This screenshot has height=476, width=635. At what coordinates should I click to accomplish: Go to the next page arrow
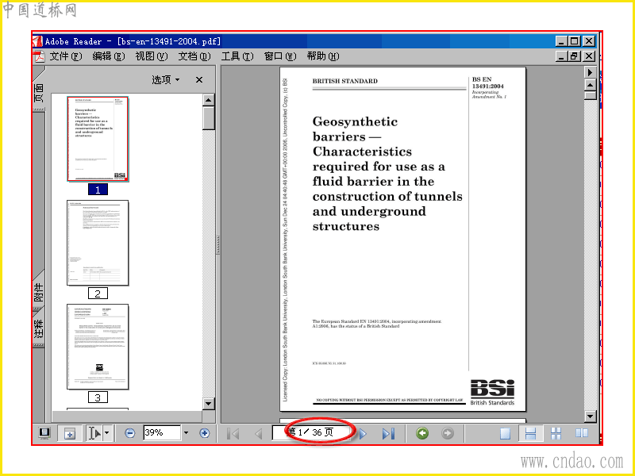tap(363, 433)
